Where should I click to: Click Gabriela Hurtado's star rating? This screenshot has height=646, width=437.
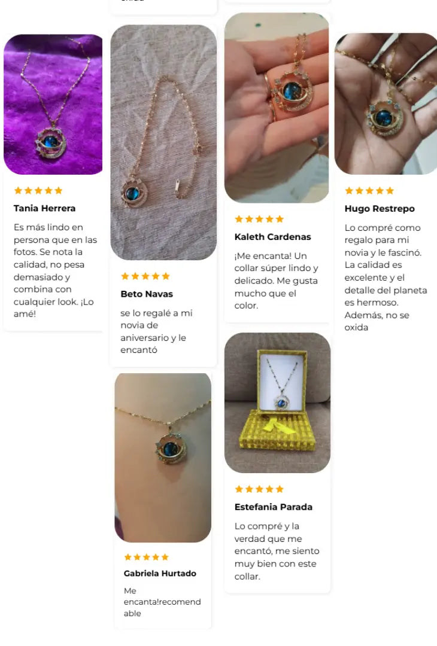pyautogui.click(x=146, y=557)
